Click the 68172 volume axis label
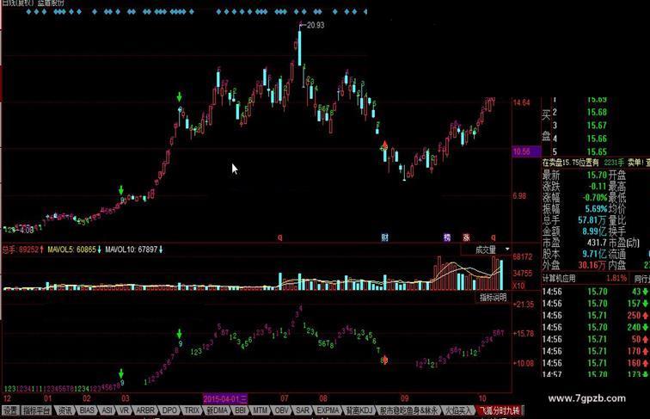Screen dimensions: 650x419 523,257
